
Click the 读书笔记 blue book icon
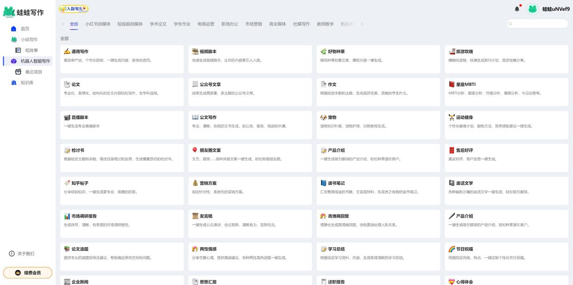coord(324,183)
